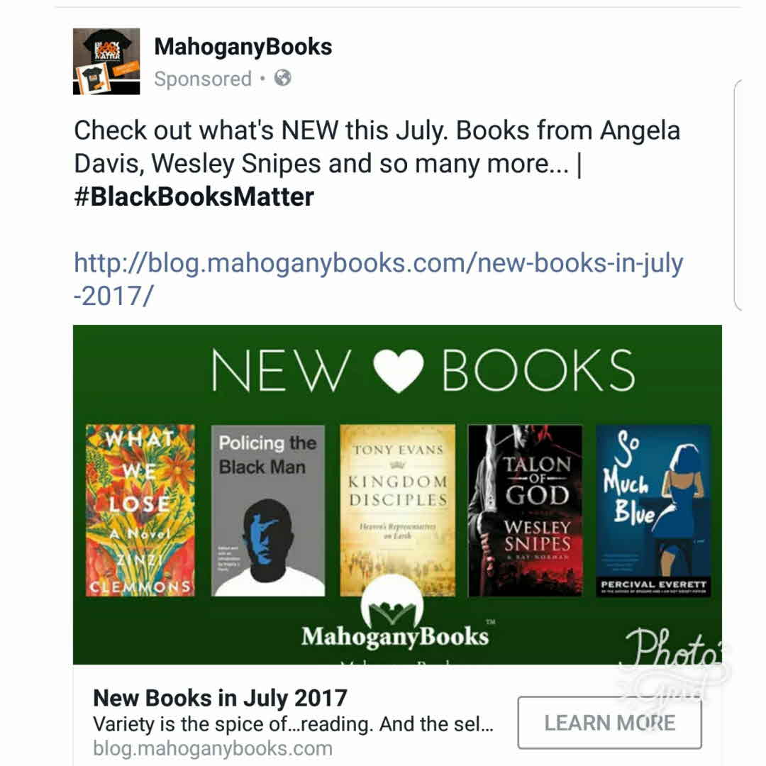Open the New Books in July 2017 headline

point(220,698)
